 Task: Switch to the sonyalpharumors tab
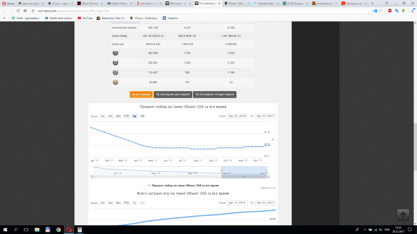point(326,3)
